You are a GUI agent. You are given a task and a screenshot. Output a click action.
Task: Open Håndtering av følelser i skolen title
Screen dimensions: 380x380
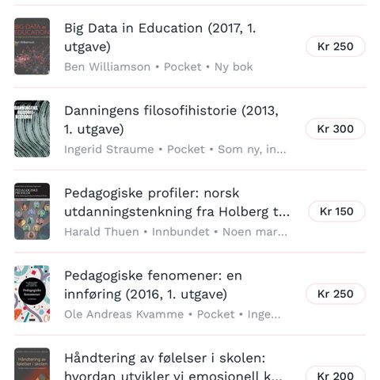tap(173, 366)
